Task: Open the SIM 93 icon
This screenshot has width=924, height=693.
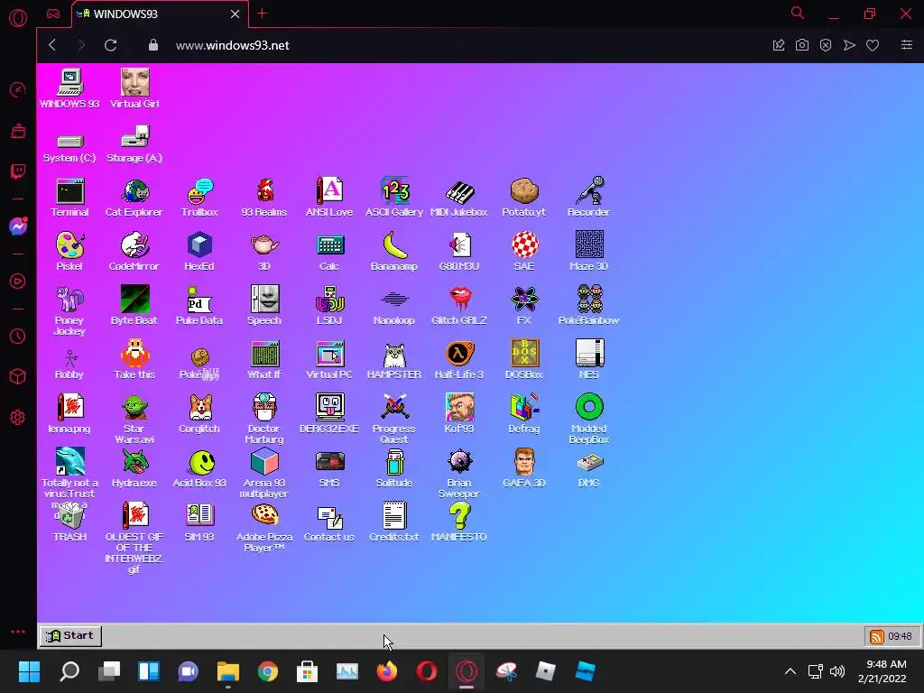Action: pos(199,522)
